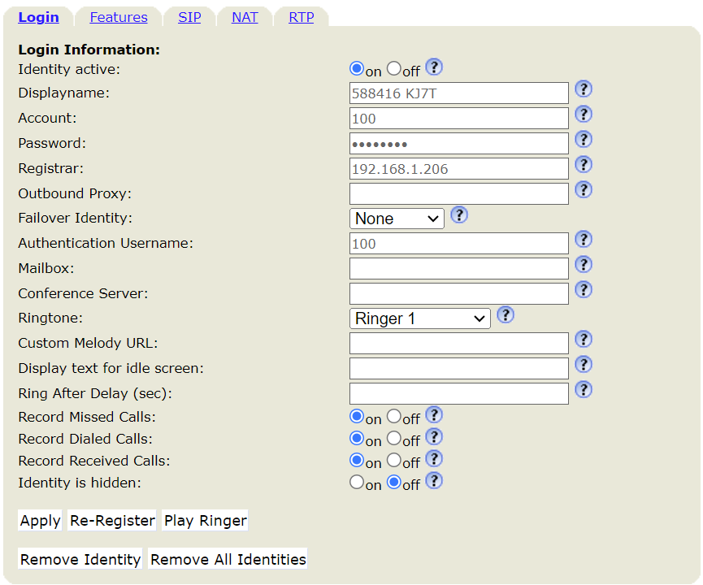Click help icon beside Mailbox
The height and width of the screenshot is (585, 703).
click(584, 264)
